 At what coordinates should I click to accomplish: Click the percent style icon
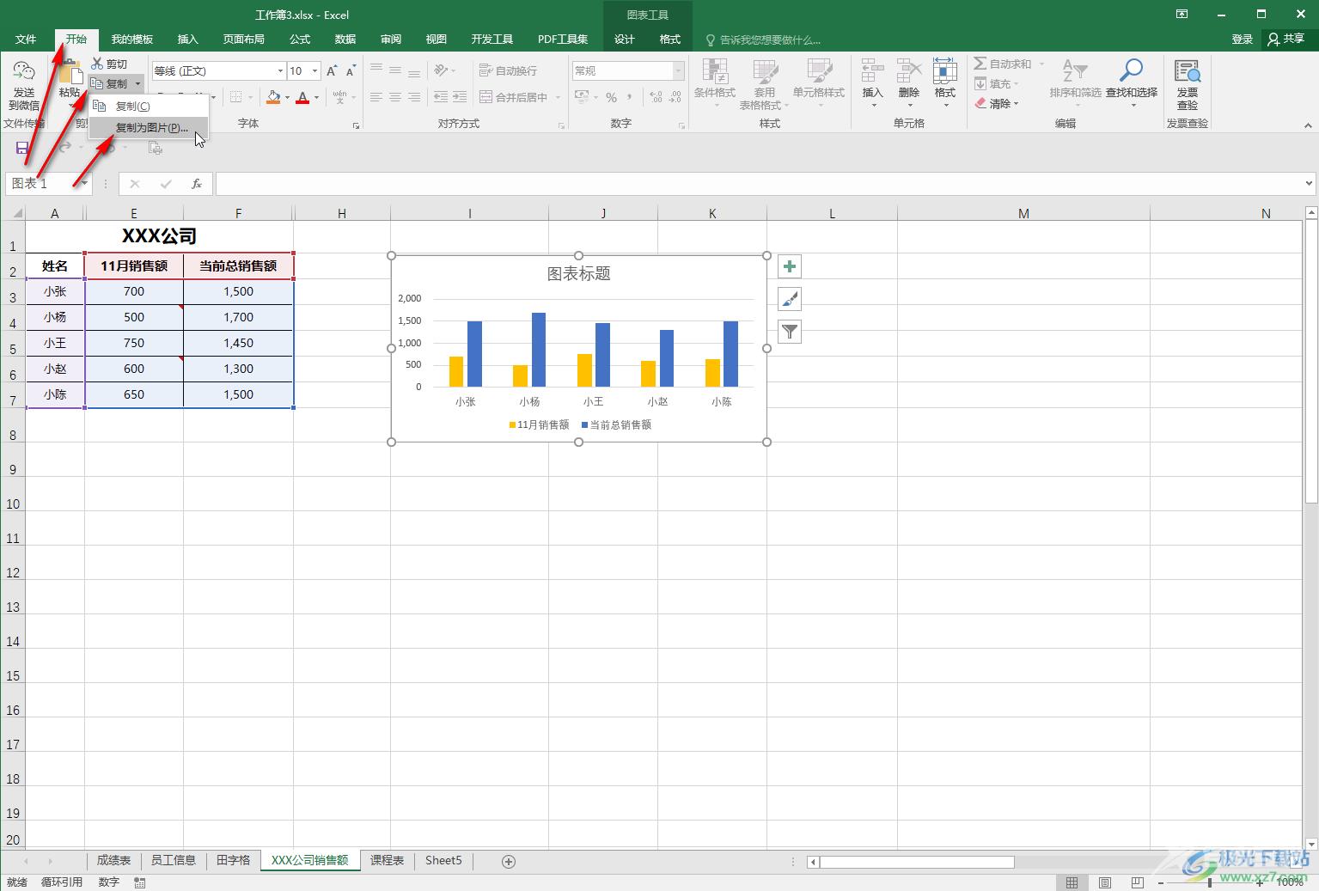pos(611,97)
